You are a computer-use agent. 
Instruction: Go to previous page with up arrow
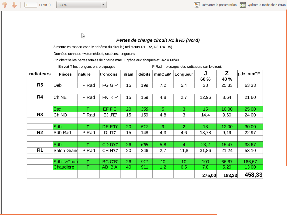5,5
